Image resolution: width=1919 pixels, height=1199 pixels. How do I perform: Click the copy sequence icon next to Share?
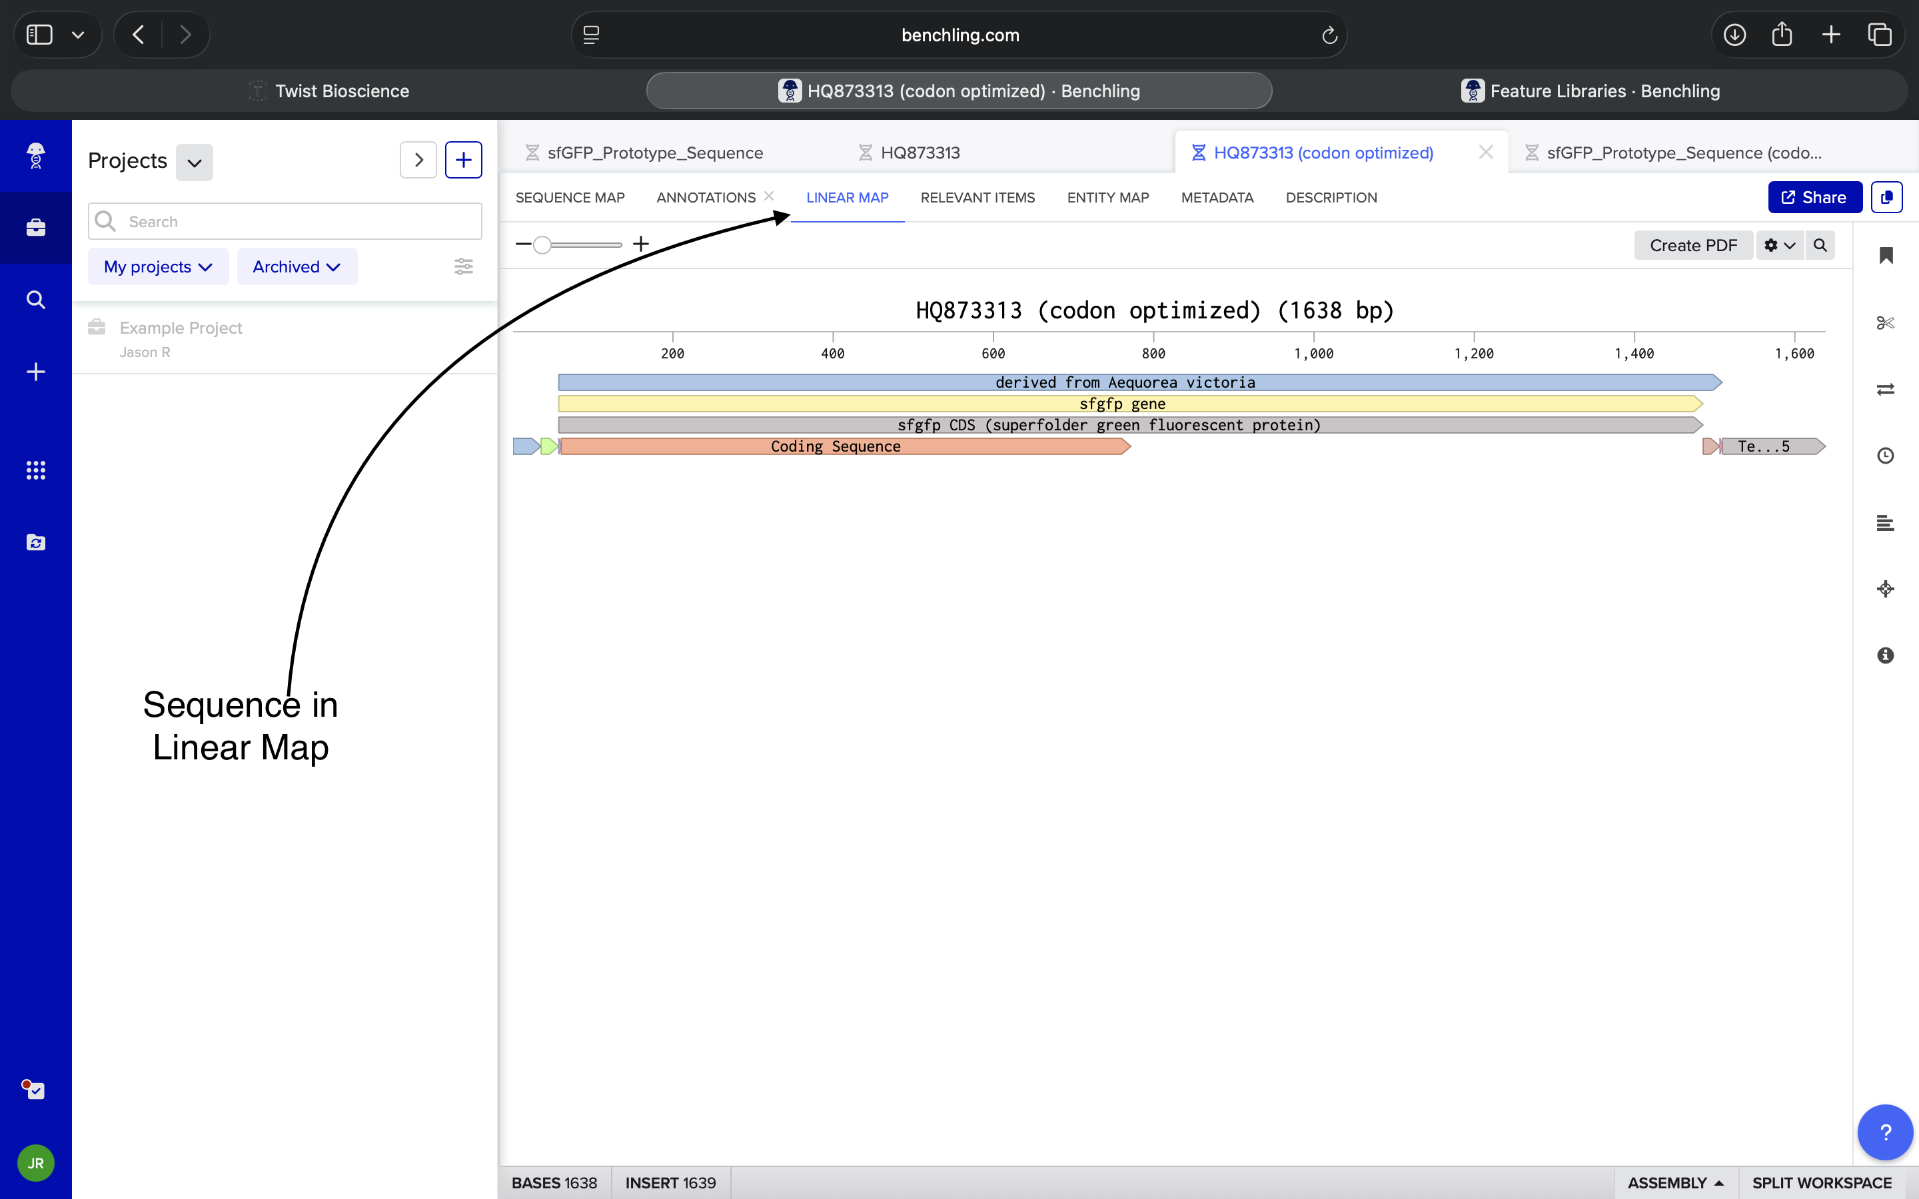(1886, 197)
